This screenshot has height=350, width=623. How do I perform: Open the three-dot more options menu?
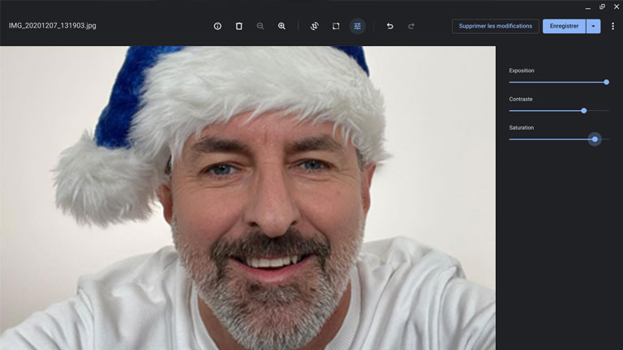tap(612, 26)
